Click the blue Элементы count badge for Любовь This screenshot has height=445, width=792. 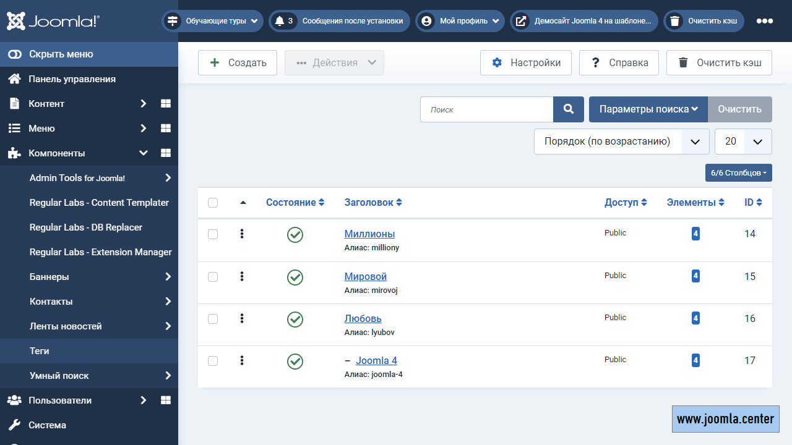(x=695, y=318)
